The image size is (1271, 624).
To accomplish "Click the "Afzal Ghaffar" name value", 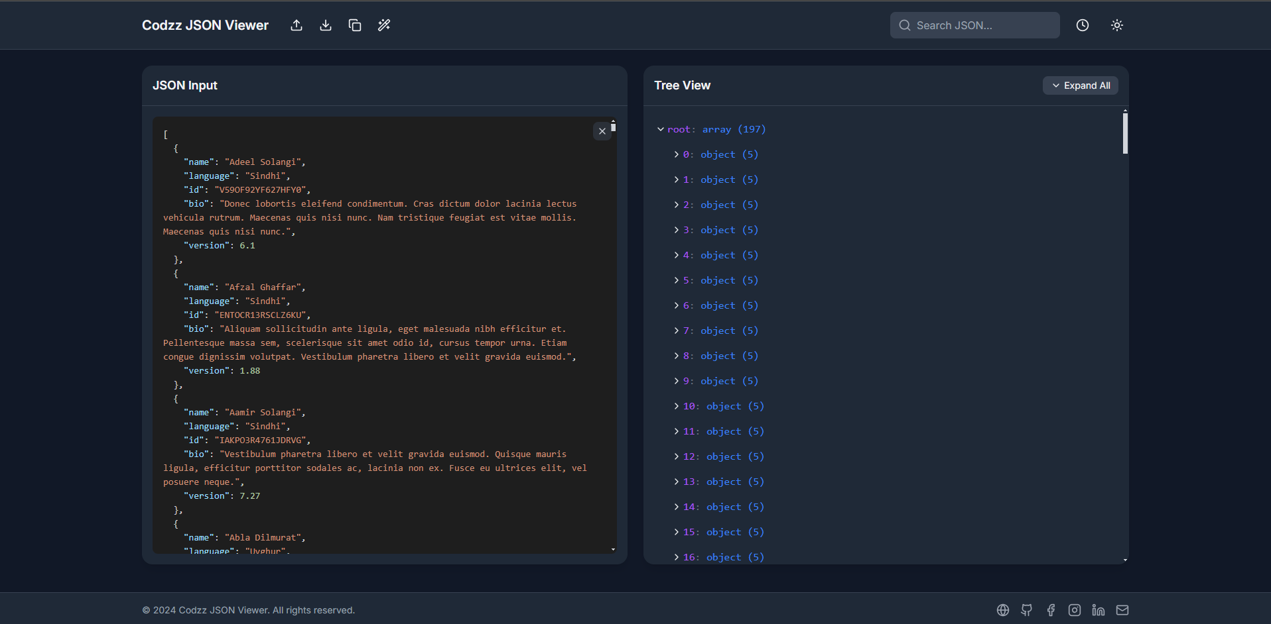I will click(263, 287).
